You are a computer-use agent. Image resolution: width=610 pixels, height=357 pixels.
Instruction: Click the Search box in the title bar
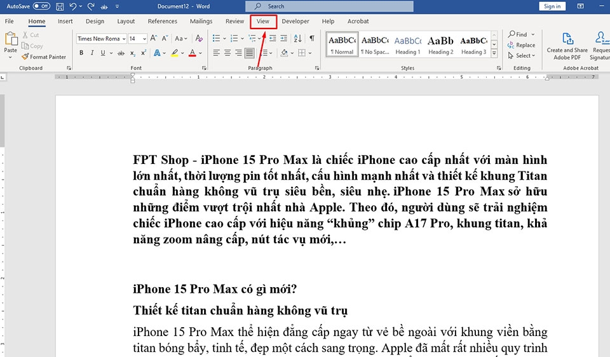[x=329, y=6]
